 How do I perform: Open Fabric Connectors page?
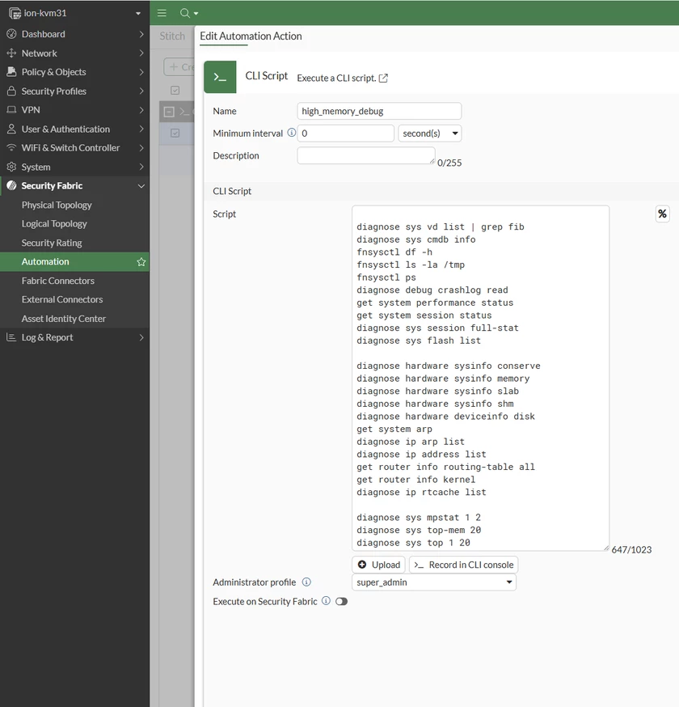pos(58,281)
